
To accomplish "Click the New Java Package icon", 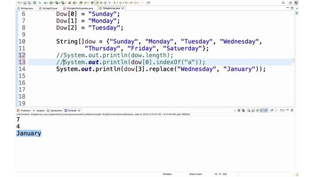I will point(69,3).
